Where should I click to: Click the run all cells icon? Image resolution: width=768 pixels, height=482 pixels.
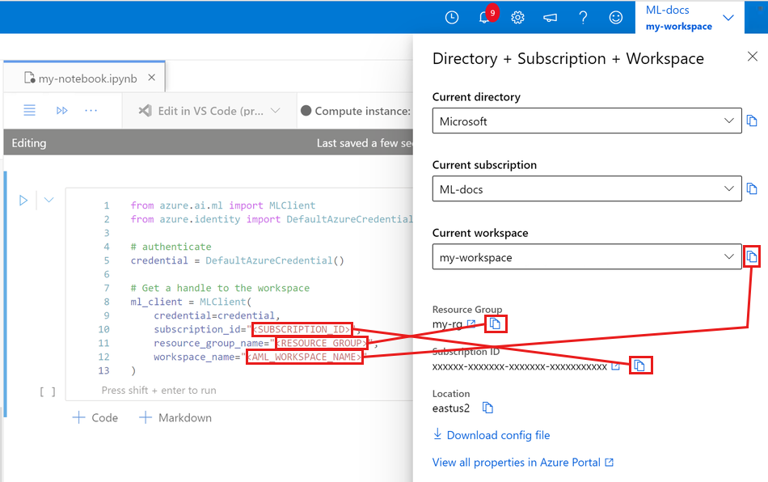click(61, 110)
